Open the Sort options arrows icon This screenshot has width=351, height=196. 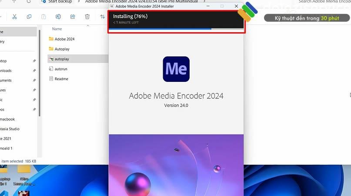(x=103, y=17)
